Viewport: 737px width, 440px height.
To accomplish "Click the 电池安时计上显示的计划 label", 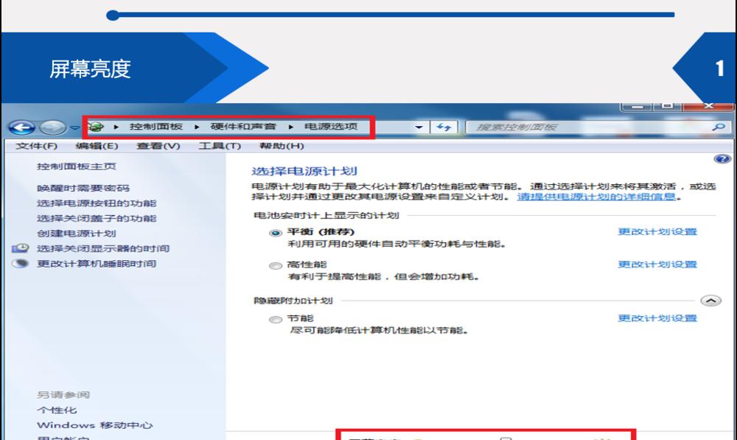I will pos(326,215).
